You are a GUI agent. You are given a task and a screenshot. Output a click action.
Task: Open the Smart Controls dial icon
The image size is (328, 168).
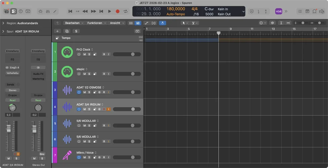pyautogui.click(x=40, y=11)
